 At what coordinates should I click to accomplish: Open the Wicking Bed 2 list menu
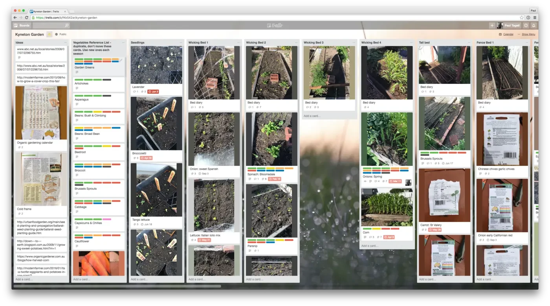pyautogui.click(x=296, y=42)
